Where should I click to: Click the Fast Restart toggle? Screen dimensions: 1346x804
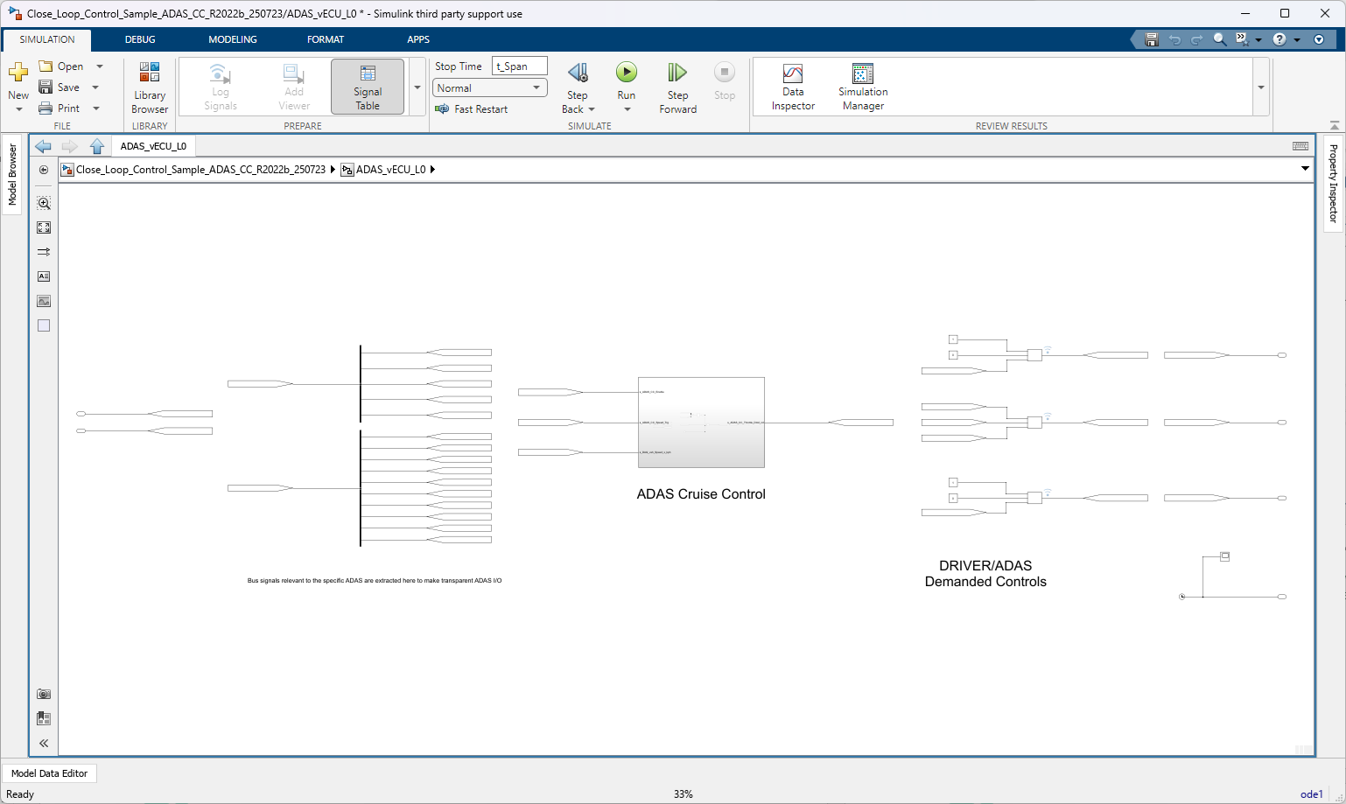[472, 109]
